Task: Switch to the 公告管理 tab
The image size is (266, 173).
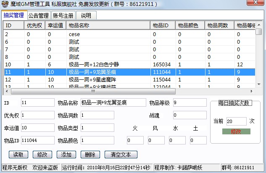Action: (x=38, y=16)
